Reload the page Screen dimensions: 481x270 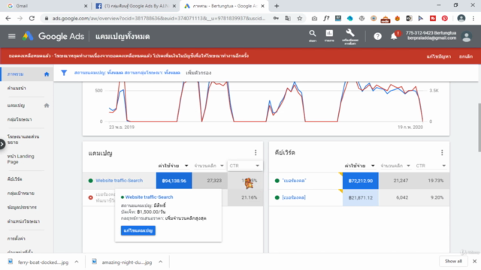click(32, 18)
